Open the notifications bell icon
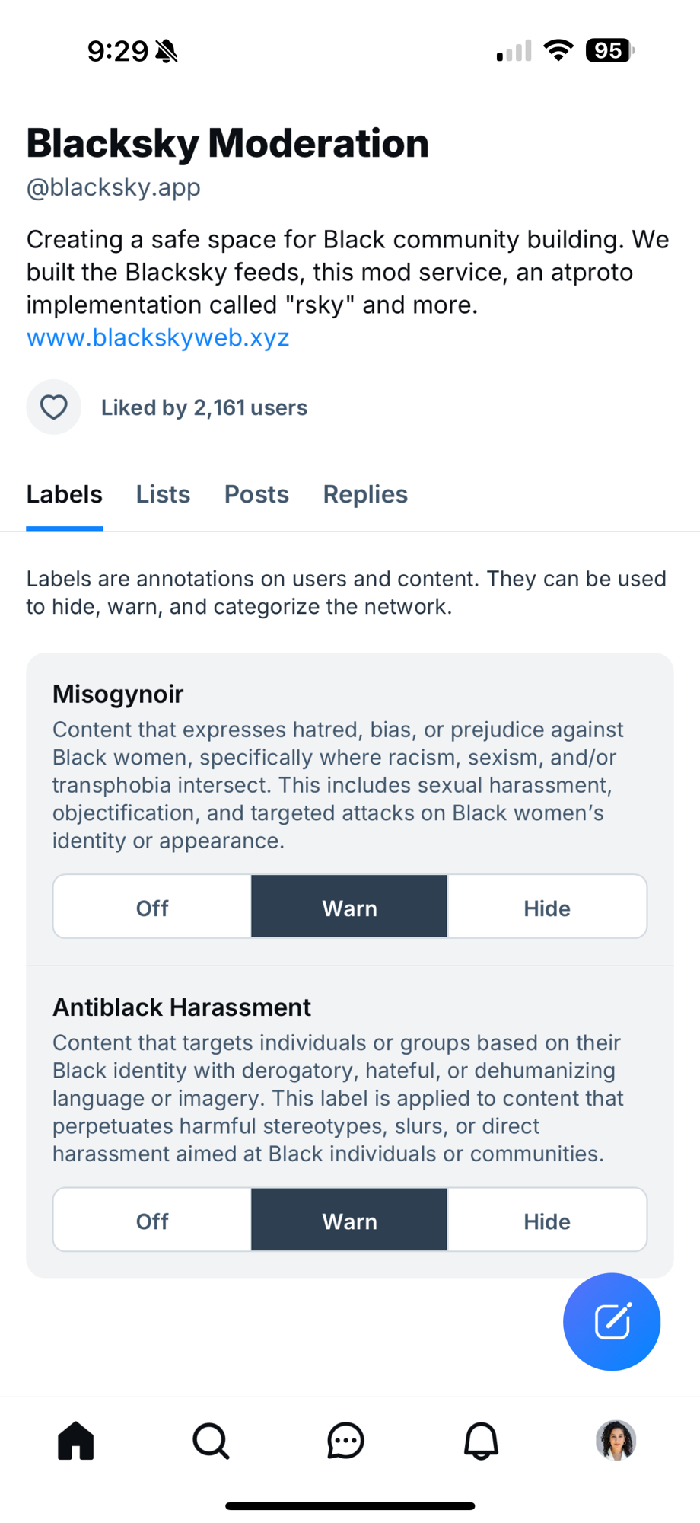 [x=481, y=1441]
